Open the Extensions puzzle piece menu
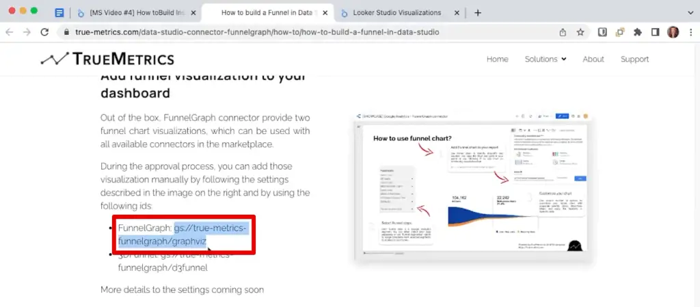Image resolution: width=700 pixels, height=307 pixels. coord(638,32)
